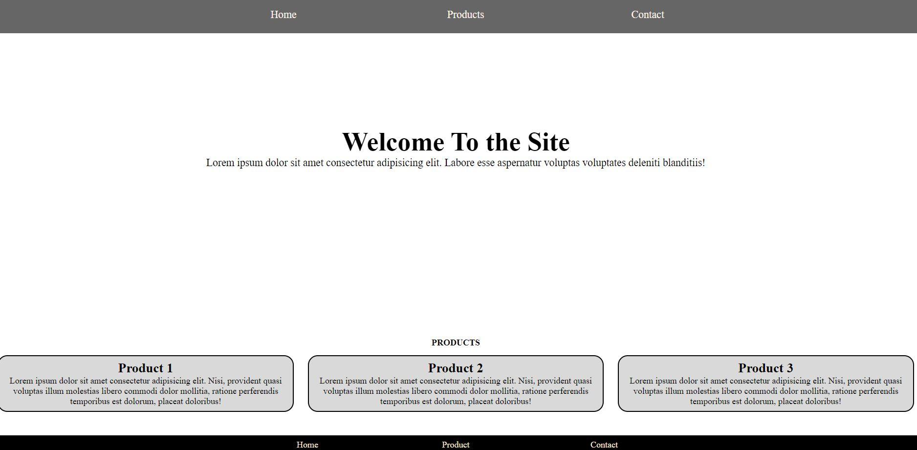This screenshot has height=450, width=917.
Task: Click the Product 1 card title
Action: (145, 368)
